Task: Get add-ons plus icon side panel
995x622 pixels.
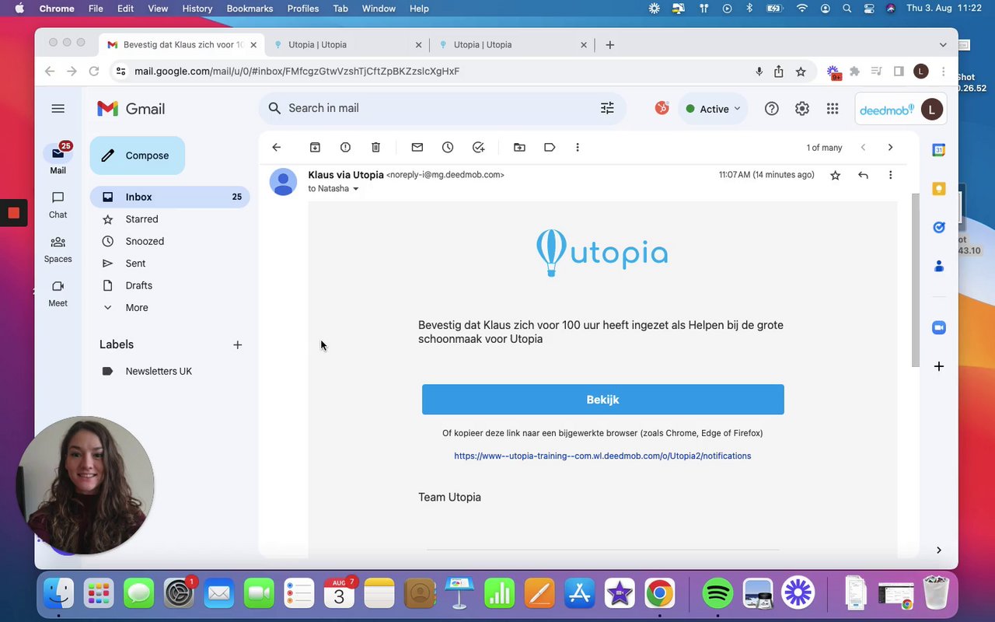Action: click(x=939, y=366)
